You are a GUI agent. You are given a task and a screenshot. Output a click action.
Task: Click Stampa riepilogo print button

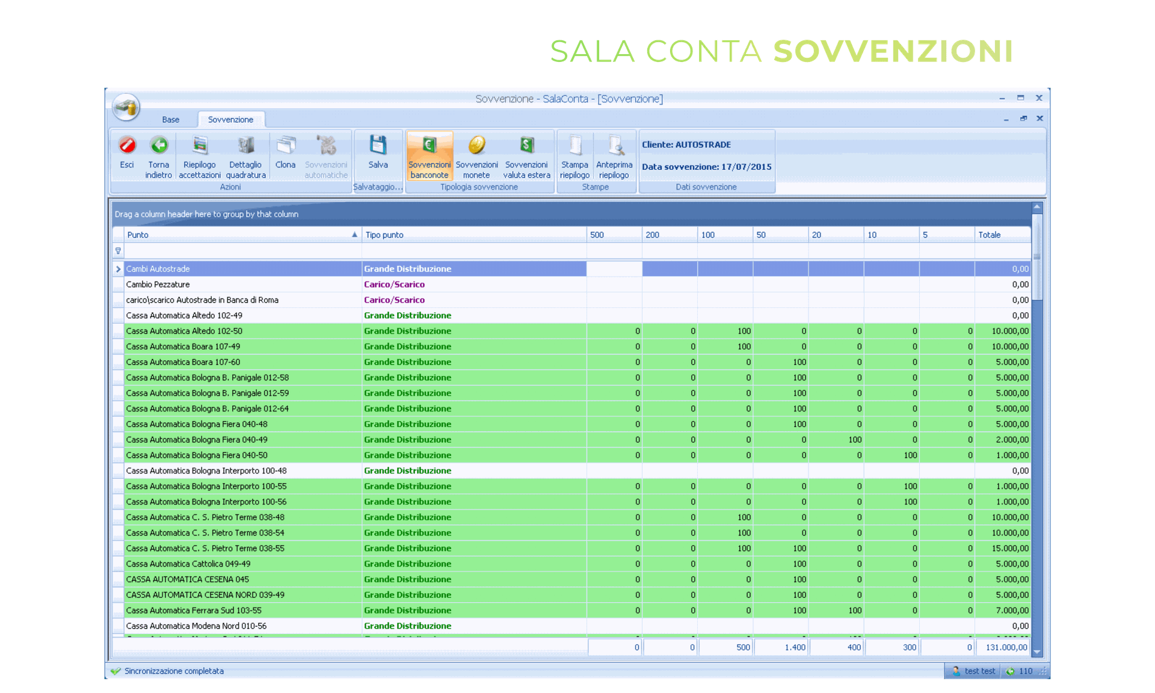[x=574, y=146]
